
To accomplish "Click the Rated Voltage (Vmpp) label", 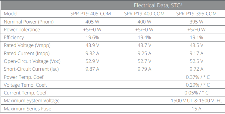I will coord(27,45).
